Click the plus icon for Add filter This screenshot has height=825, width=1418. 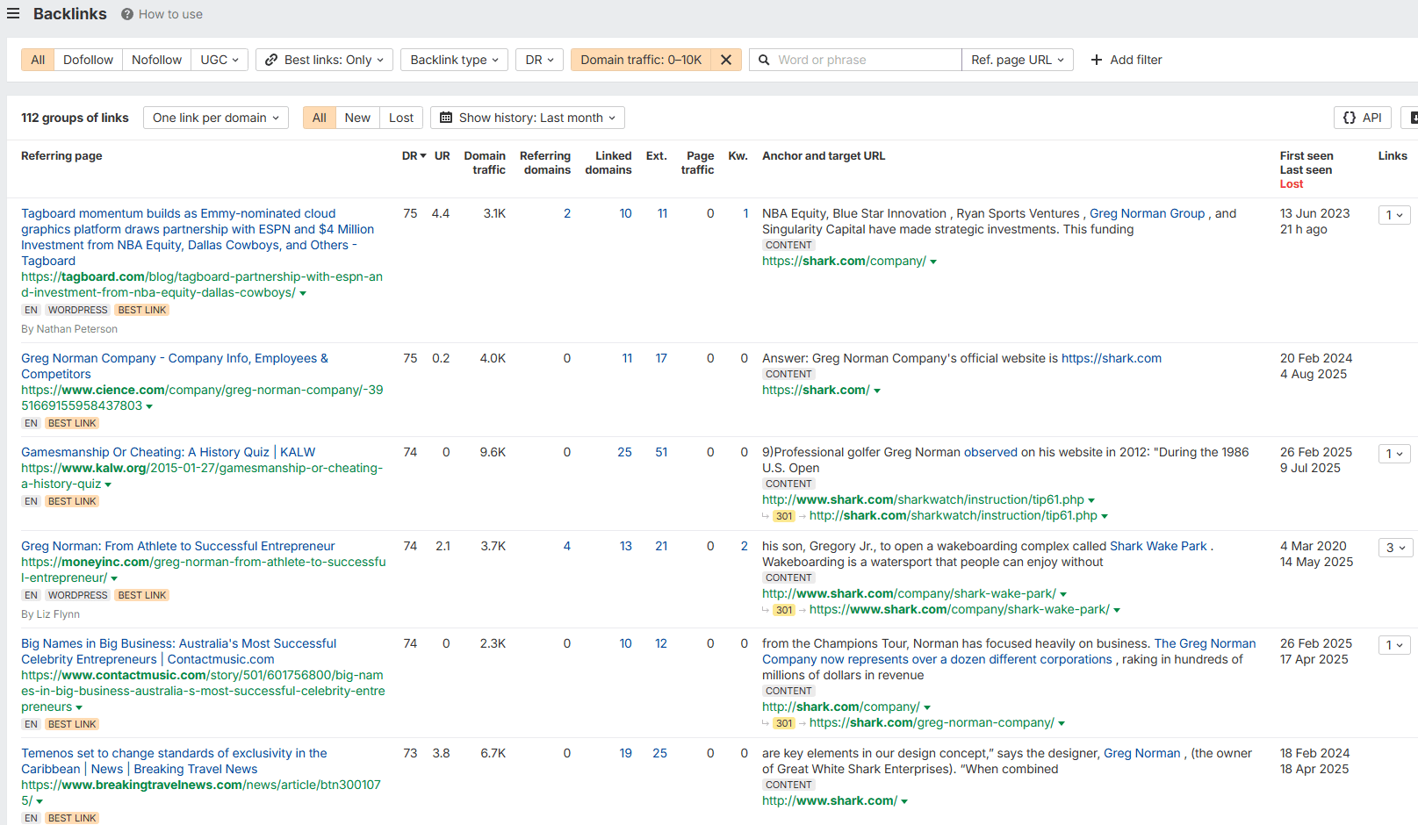click(x=1097, y=60)
